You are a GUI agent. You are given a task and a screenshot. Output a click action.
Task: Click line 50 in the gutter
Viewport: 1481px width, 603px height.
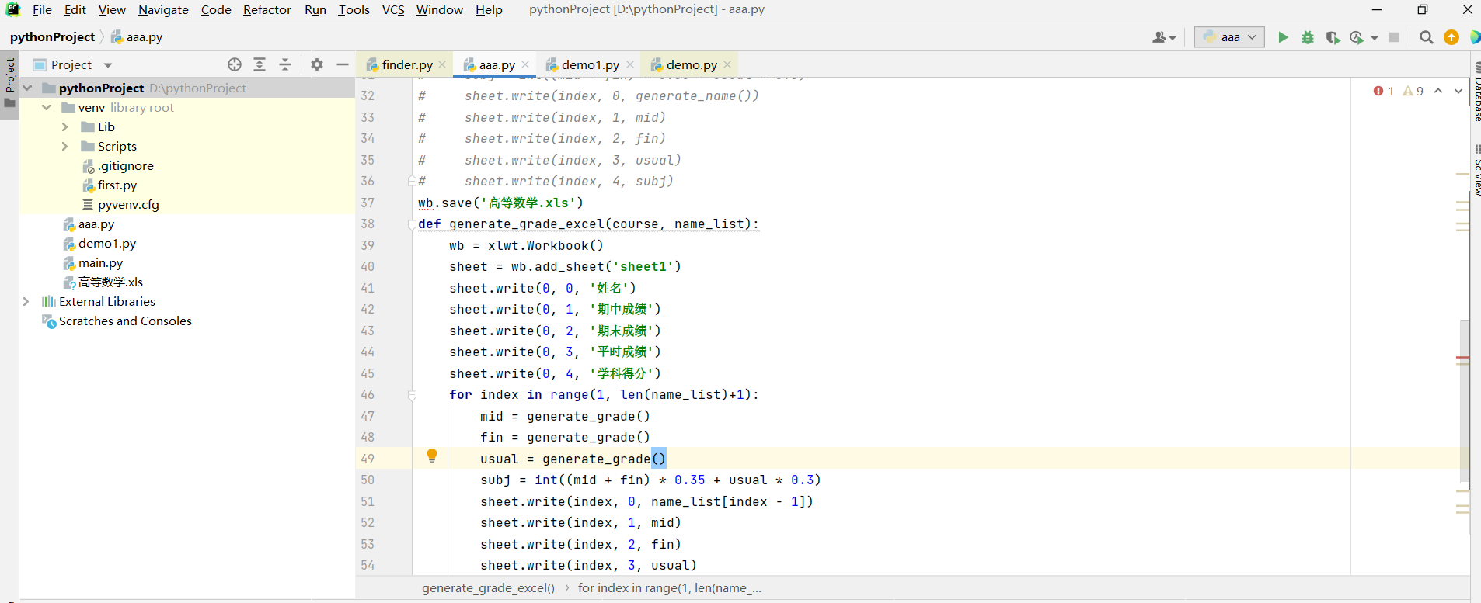[x=368, y=480]
